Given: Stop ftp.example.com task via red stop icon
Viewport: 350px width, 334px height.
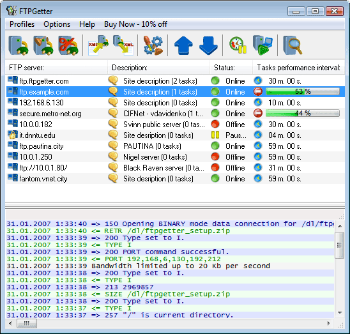Looking at the screenshot, I should point(258,91).
